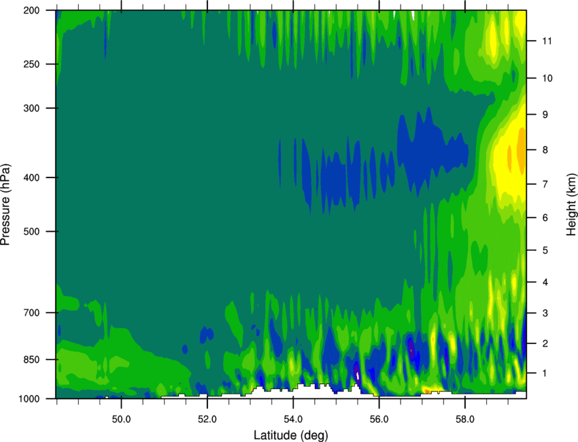
Task: Click the 50.0 latitude tick label
Action: click(x=121, y=419)
